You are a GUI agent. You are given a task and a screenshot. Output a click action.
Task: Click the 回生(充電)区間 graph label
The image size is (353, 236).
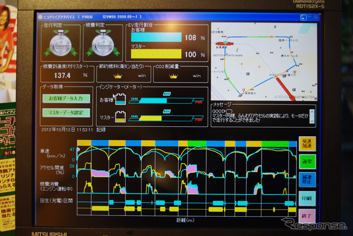pos(56,201)
